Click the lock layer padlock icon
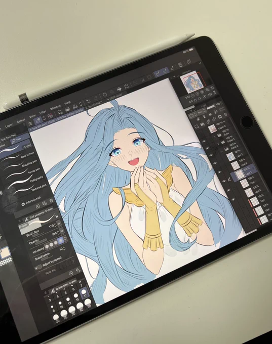The image size is (272, 344). (210, 114)
